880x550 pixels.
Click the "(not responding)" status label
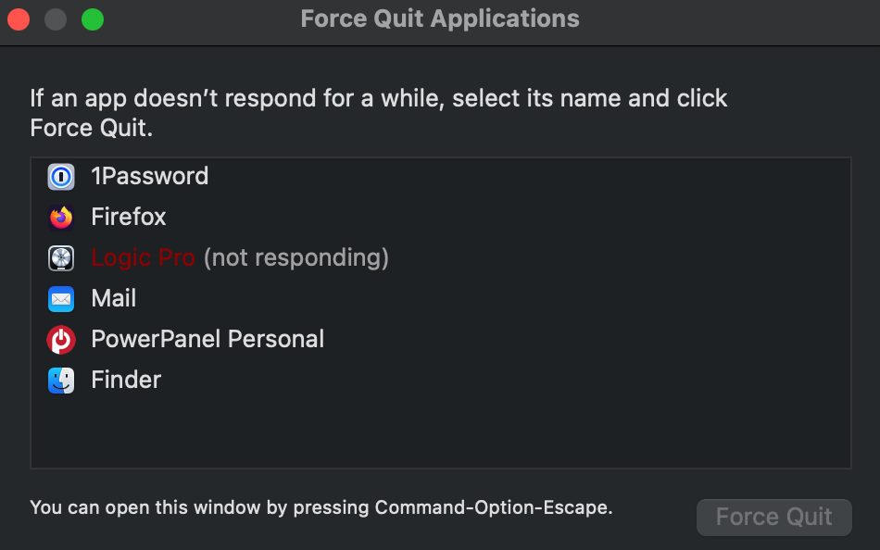(x=295, y=257)
